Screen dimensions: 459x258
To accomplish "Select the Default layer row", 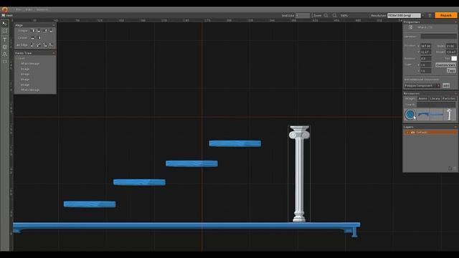I will click(x=430, y=133).
